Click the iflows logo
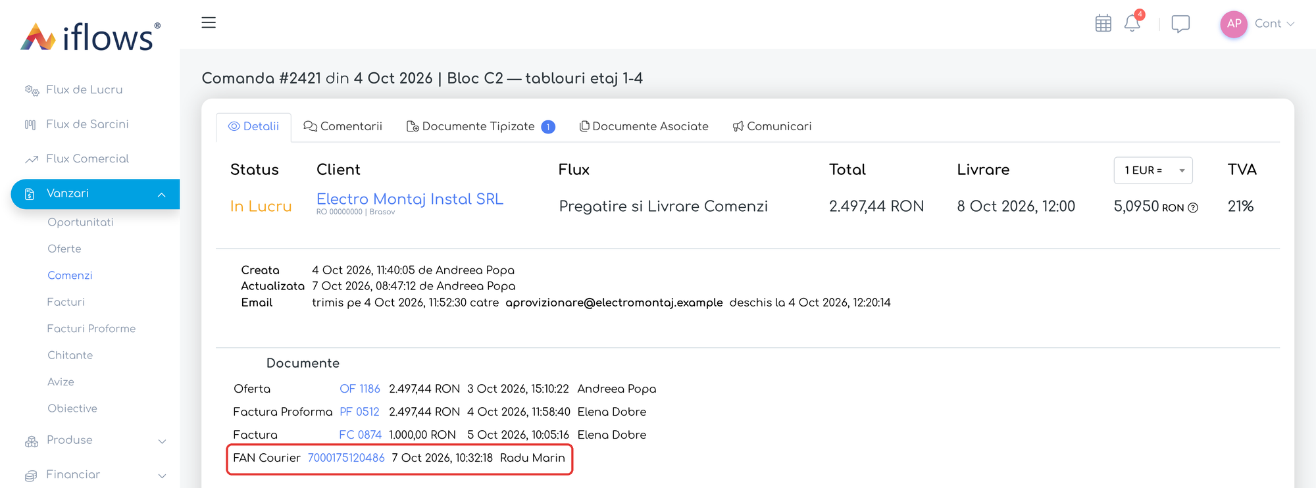Viewport: 1316px width, 488px height. (91, 37)
